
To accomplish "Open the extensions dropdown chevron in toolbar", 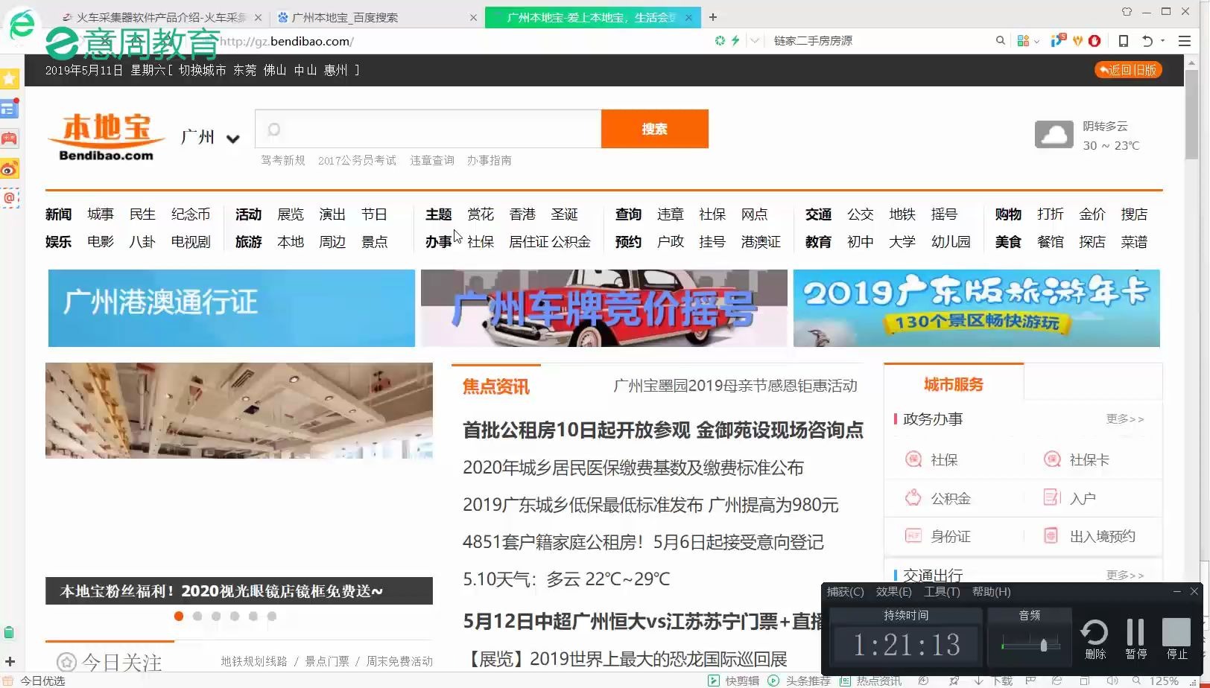I will (1036, 41).
